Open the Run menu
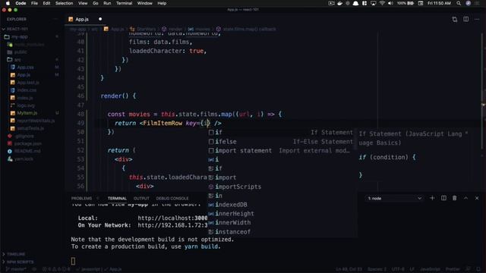Image resolution: width=486 pixels, height=273 pixels. [107, 3]
